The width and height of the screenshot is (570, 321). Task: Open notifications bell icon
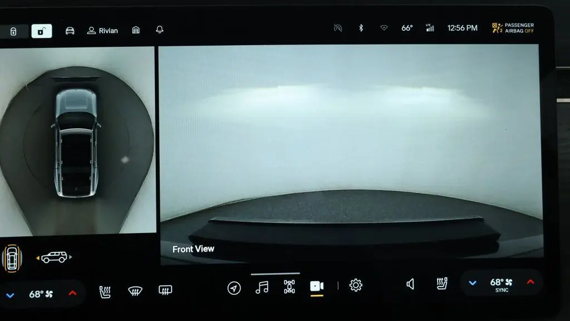[x=160, y=30]
